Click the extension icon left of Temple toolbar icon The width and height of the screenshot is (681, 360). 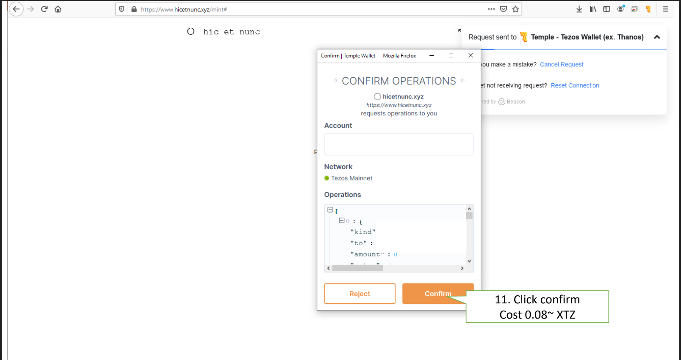click(634, 9)
